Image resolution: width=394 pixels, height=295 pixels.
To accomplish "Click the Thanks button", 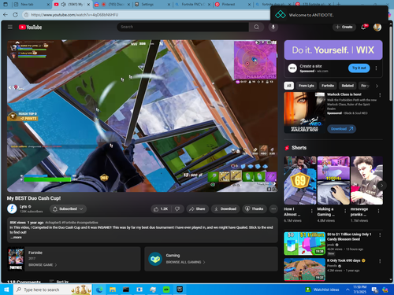I will (x=255, y=208).
